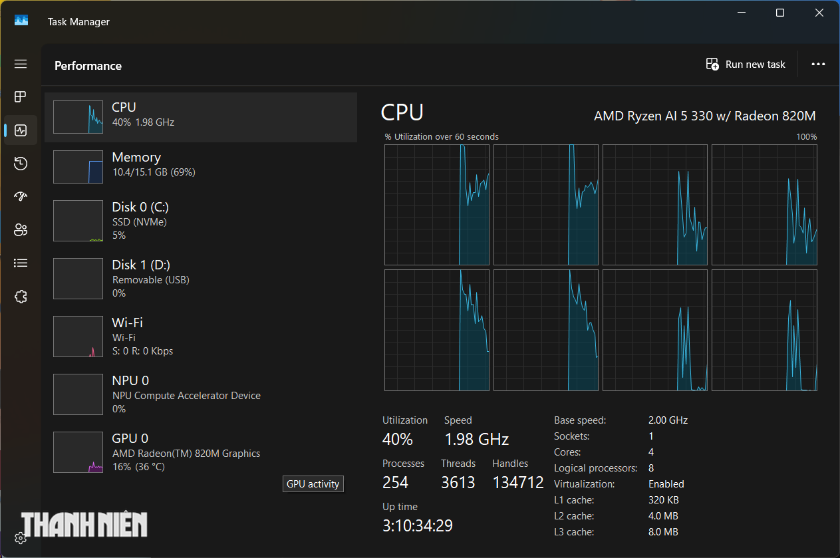The width and height of the screenshot is (840, 558).
Task: Click the Disk 1 mini graph thumbnail
Action: pyautogui.click(x=78, y=279)
